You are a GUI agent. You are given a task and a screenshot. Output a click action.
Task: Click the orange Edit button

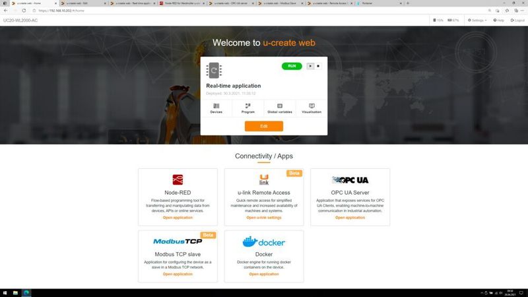(263, 126)
